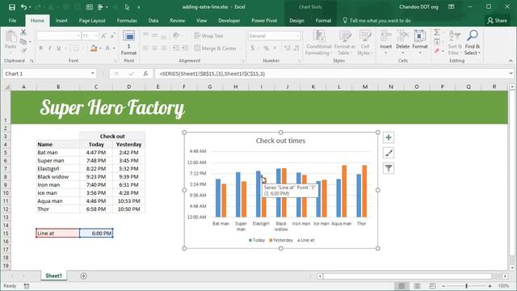517x291 pixels.
Task: Expand the formula bar
Action: pos(511,74)
